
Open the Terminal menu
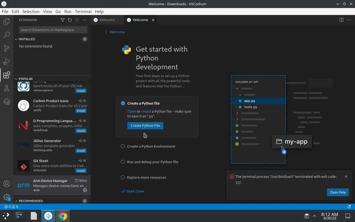coord(83,11)
